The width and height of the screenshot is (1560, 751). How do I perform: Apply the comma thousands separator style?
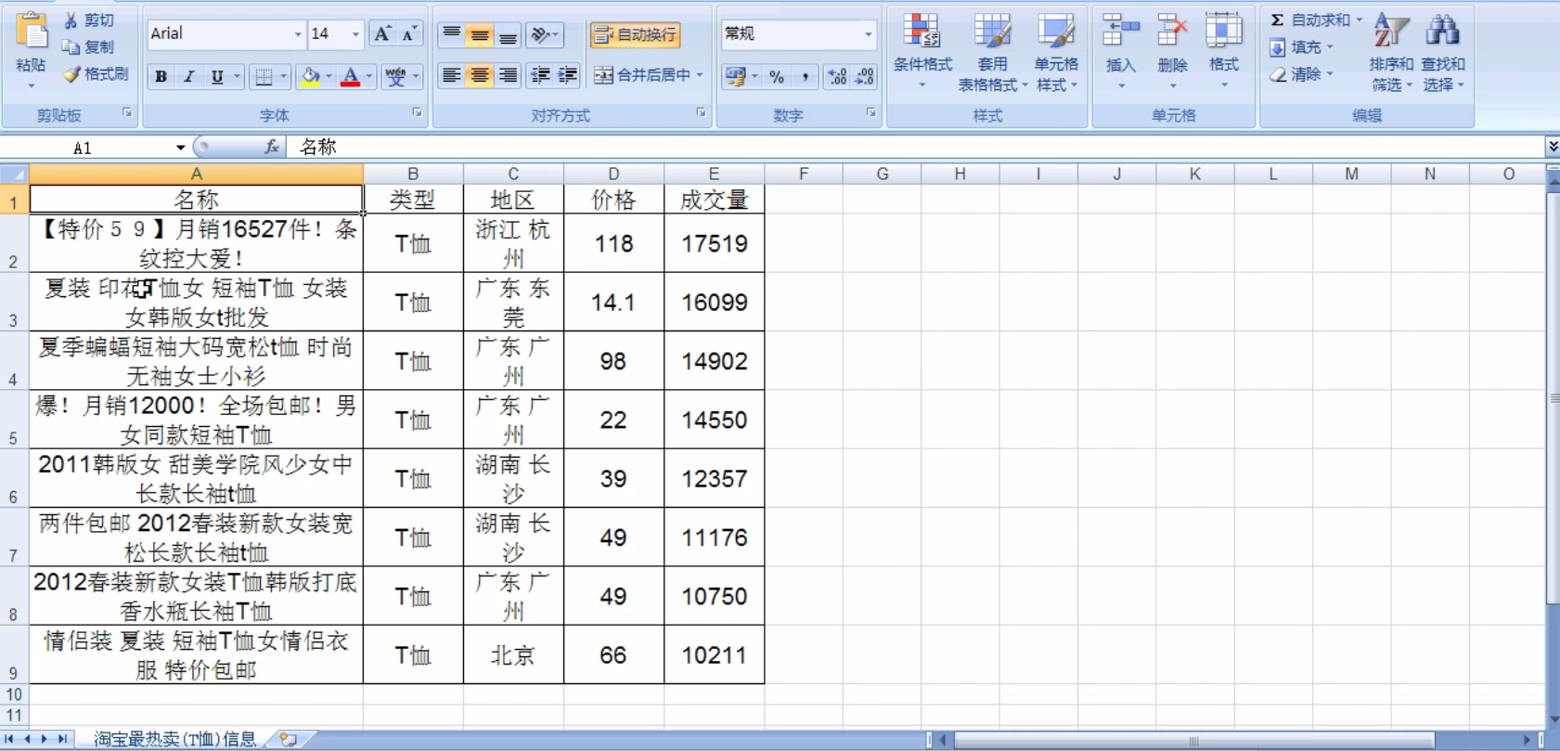(805, 77)
